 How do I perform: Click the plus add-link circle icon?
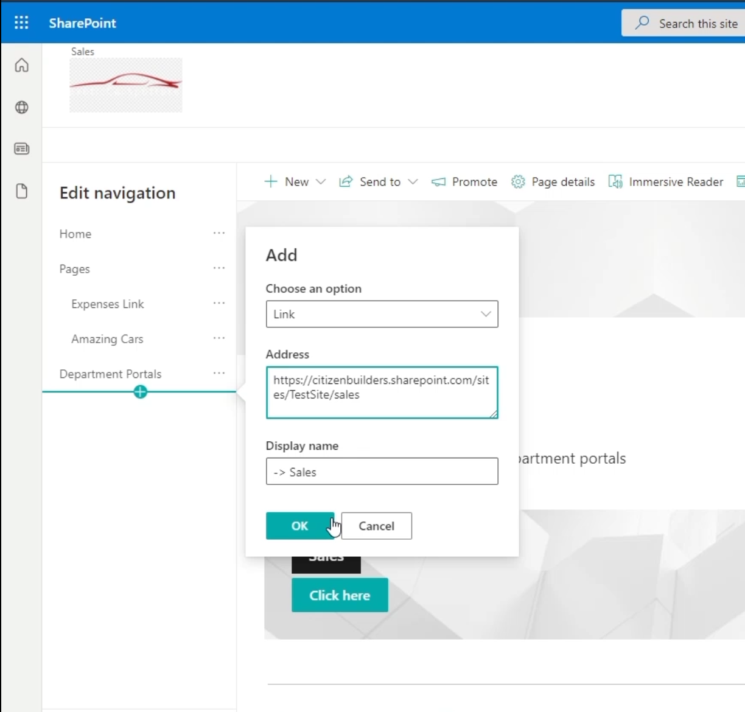pos(140,392)
